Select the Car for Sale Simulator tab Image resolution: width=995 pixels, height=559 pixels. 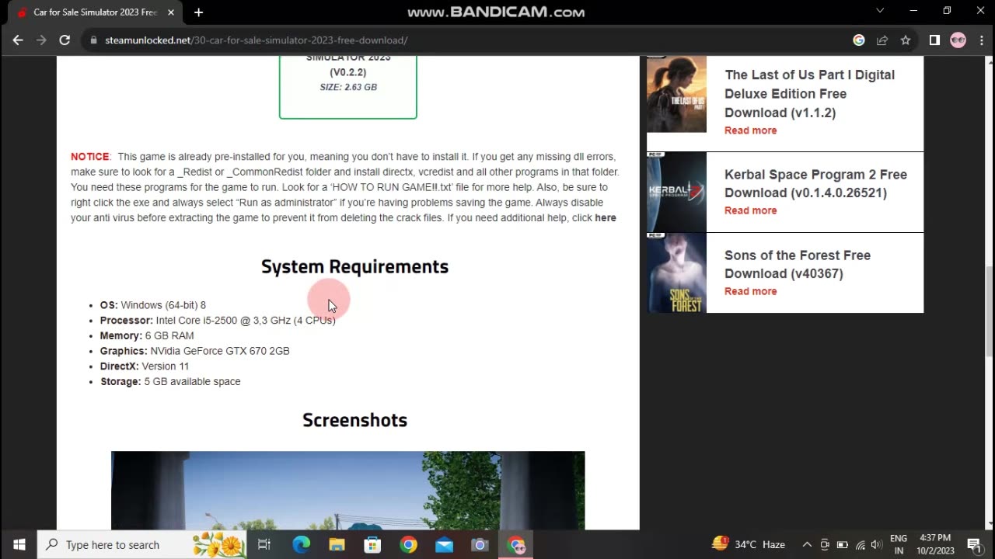point(93,12)
